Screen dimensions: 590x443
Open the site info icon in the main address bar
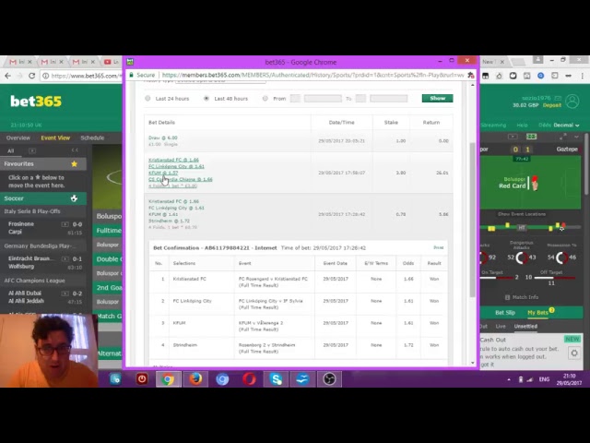click(x=45, y=76)
